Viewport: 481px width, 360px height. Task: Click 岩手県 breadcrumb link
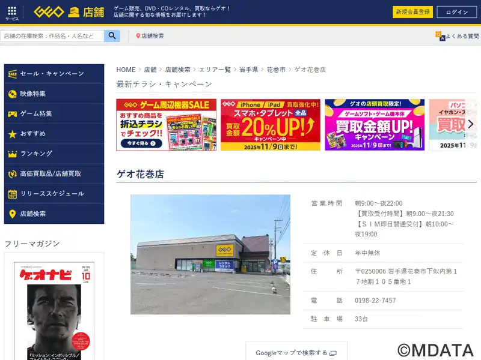(248, 70)
